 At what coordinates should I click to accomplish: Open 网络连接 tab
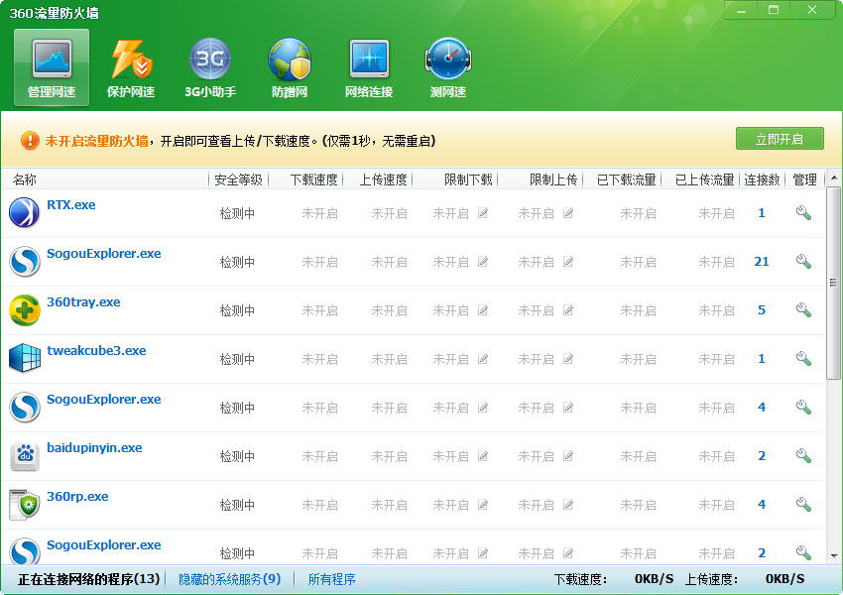pyautogui.click(x=369, y=67)
